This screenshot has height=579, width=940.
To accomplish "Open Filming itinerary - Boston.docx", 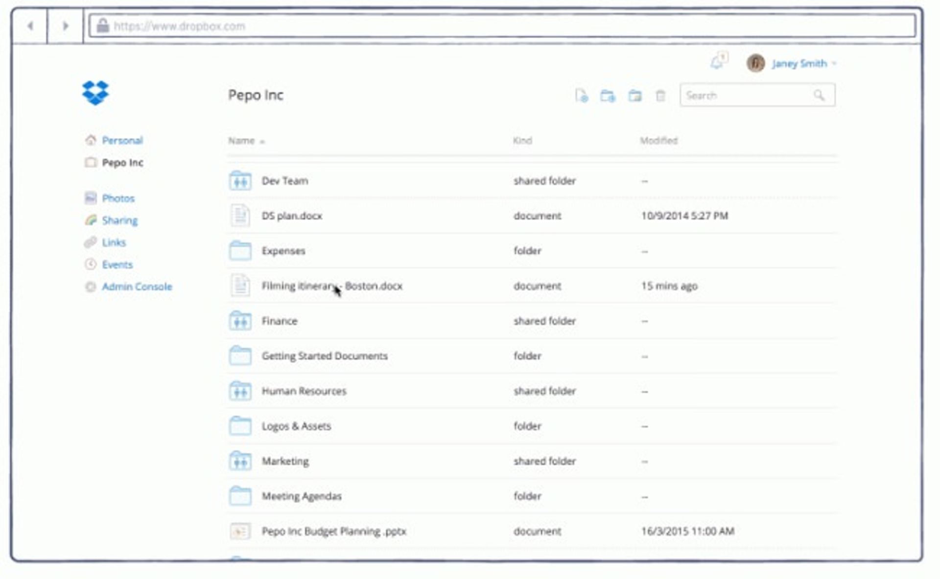I will [x=332, y=286].
